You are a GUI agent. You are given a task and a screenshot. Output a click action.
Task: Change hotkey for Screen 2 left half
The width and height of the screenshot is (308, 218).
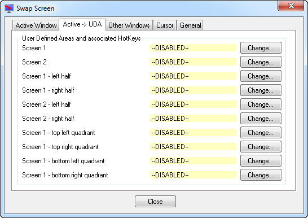point(261,104)
